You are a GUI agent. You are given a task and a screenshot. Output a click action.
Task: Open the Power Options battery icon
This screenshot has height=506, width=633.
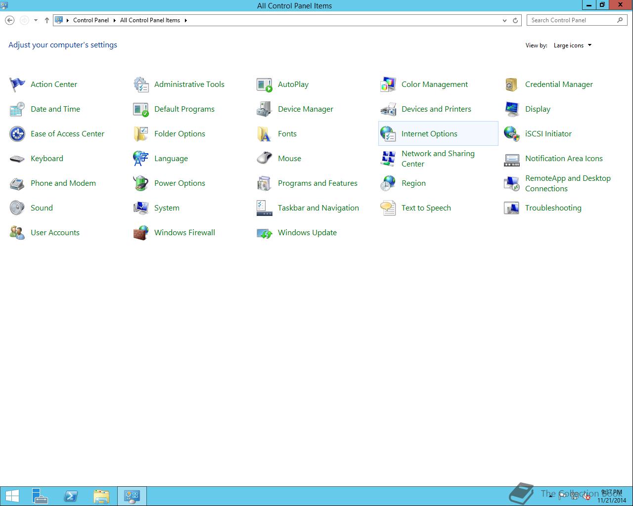point(141,183)
